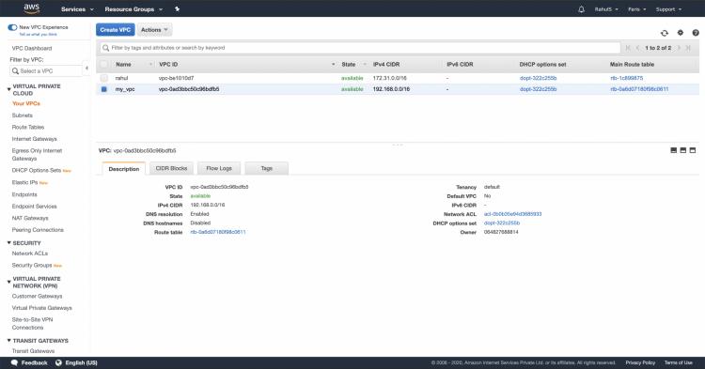The width and height of the screenshot is (705, 369).
Task: Open Network ACL link in description
Action: (512, 214)
